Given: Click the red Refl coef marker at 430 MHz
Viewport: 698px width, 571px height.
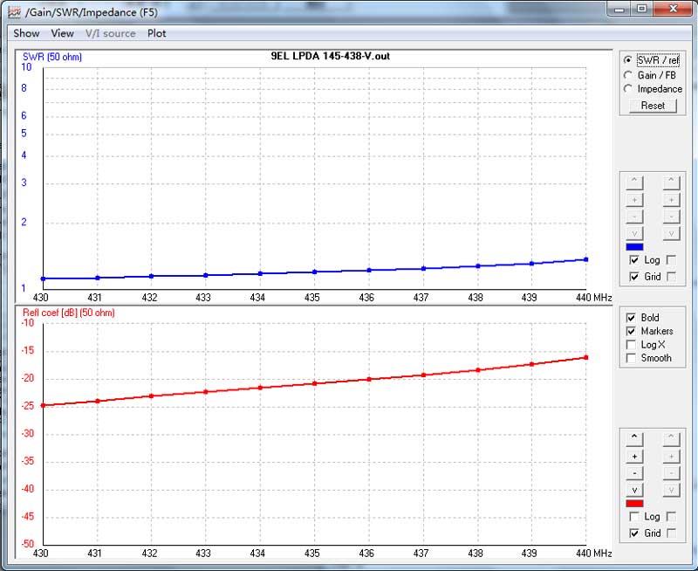Looking at the screenshot, I should (x=43, y=405).
